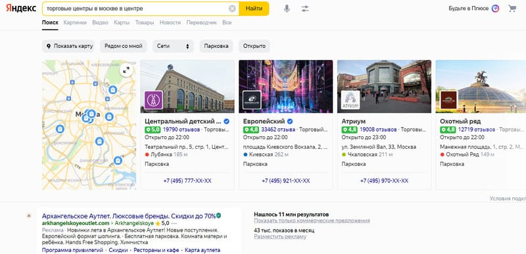This screenshot has height=254, width=526.
Task: Start voice search with the microphone icon
Action: (x=287, y=9)
